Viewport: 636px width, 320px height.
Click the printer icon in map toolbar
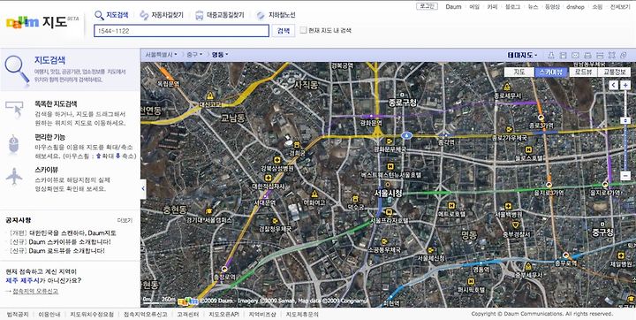(x=587, y=55)
